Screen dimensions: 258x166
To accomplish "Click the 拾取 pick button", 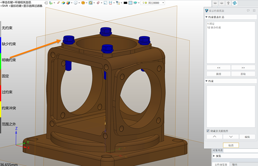I will click(x=243, y=74).
